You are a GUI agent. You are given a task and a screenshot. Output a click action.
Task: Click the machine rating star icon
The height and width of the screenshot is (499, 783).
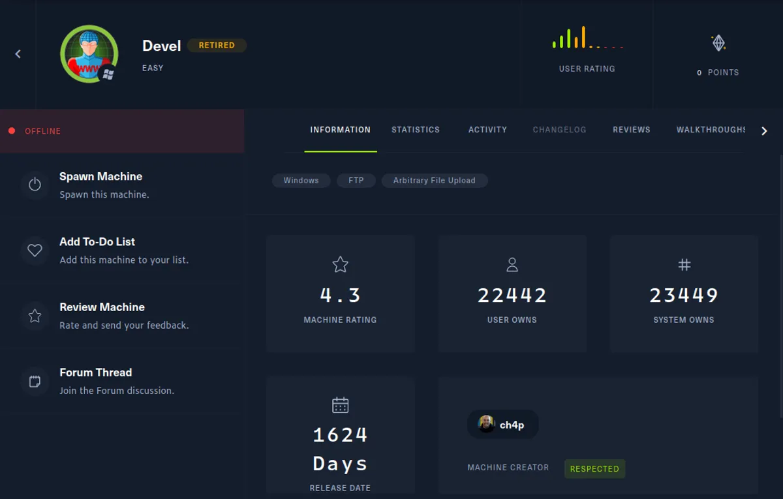click(x=340, y=264)
